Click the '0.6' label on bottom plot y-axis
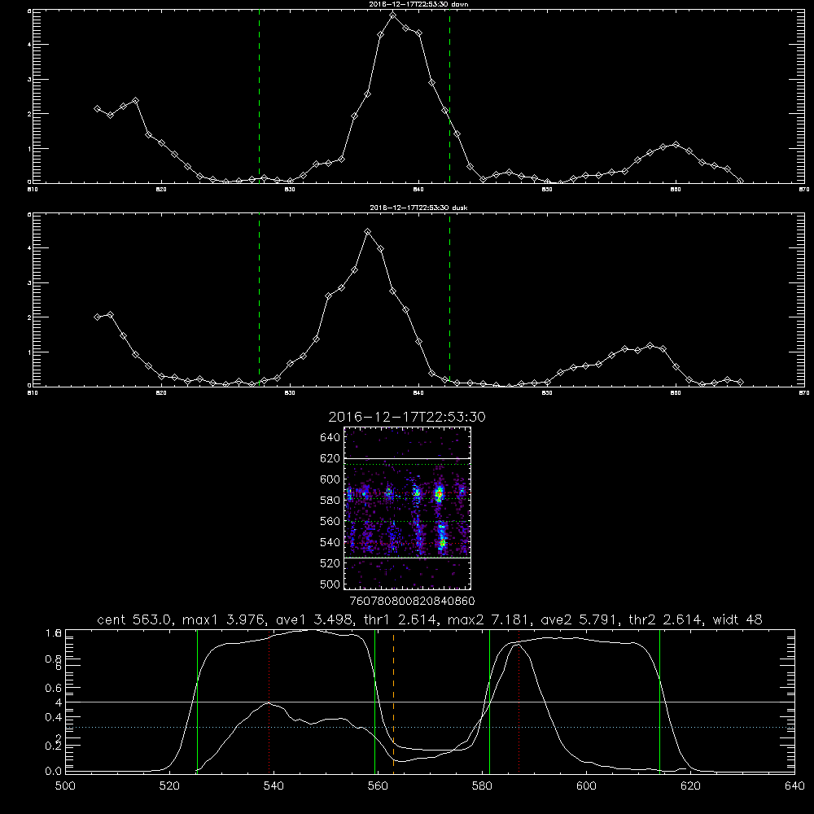This screenshot has height=814, width=814. pos(54,688)
